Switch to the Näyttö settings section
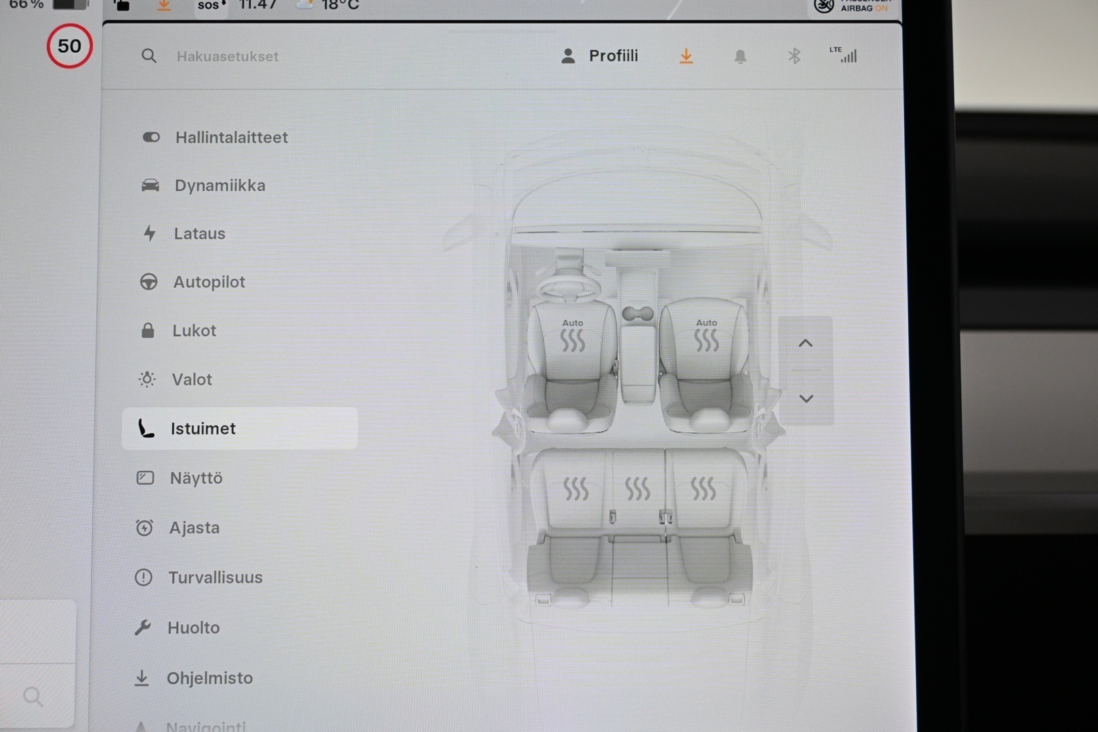Screen dimensions: 1098x732 [196, 478]
